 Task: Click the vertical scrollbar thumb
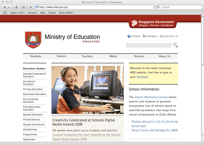[202, 40]
